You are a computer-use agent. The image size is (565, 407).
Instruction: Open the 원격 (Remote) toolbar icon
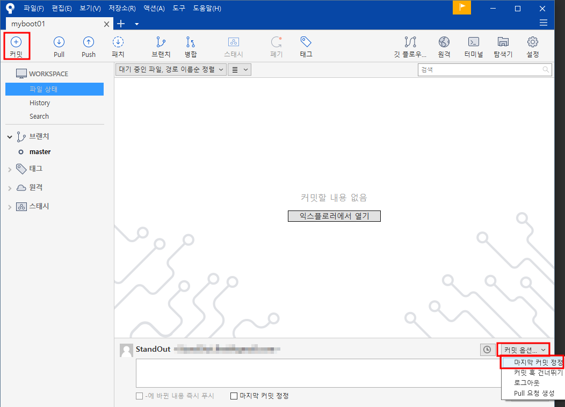point(444,47)
